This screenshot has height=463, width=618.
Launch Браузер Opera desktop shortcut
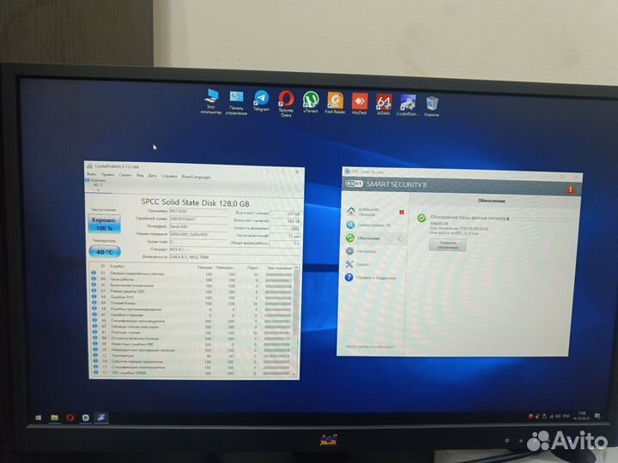coord(286,103)
